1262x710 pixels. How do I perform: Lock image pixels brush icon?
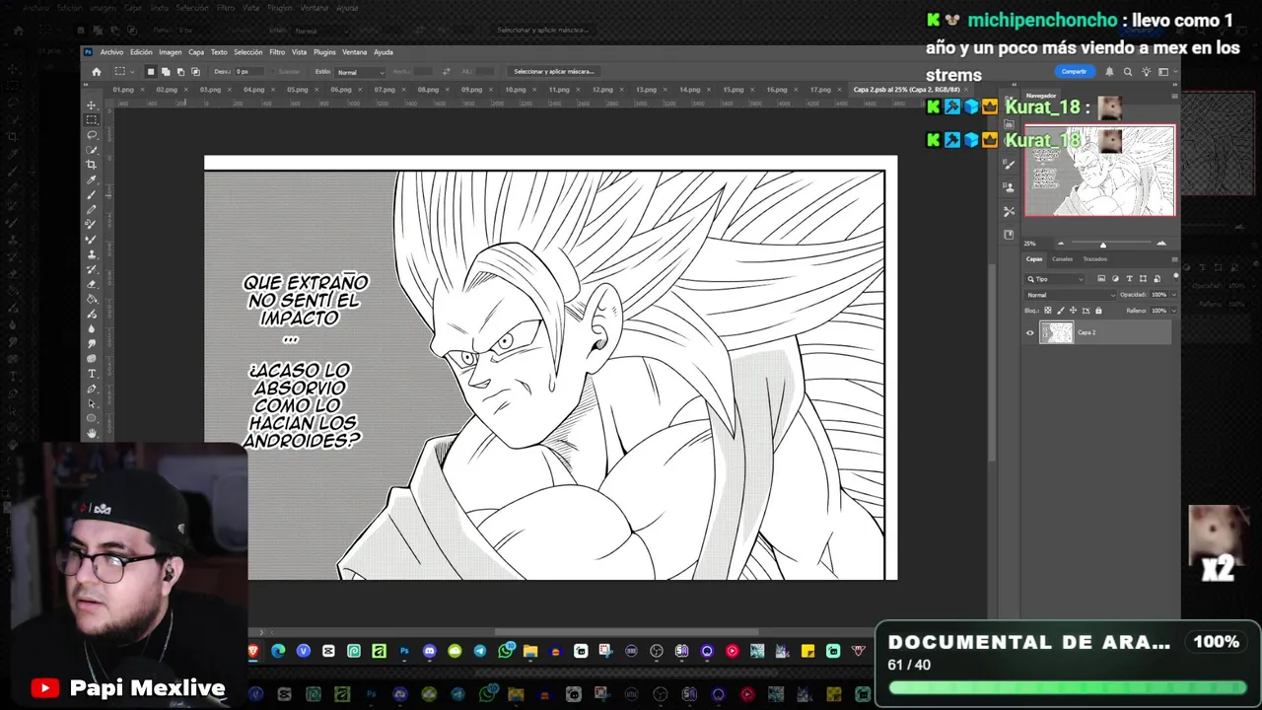1061,311
